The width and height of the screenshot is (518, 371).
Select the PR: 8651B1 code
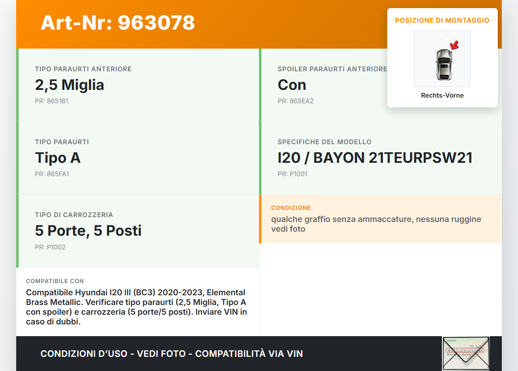point(51,101)
